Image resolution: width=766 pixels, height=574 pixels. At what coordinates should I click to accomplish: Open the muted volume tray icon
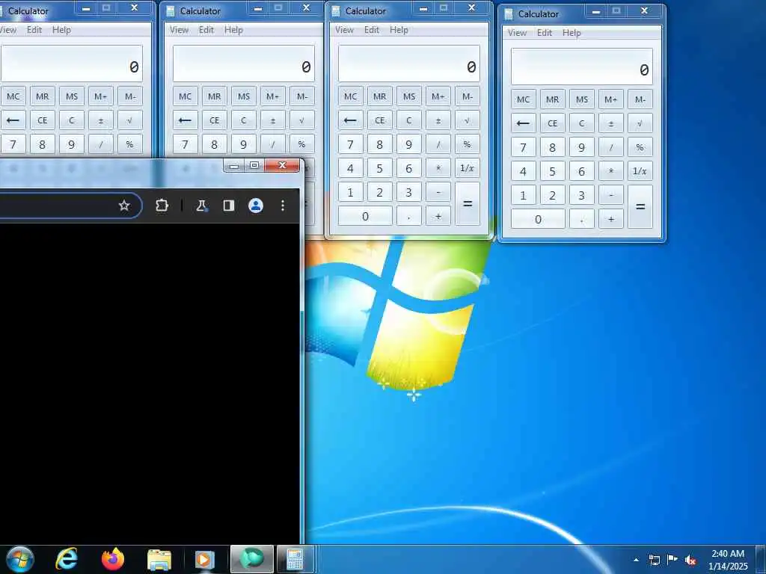(690, 561)
